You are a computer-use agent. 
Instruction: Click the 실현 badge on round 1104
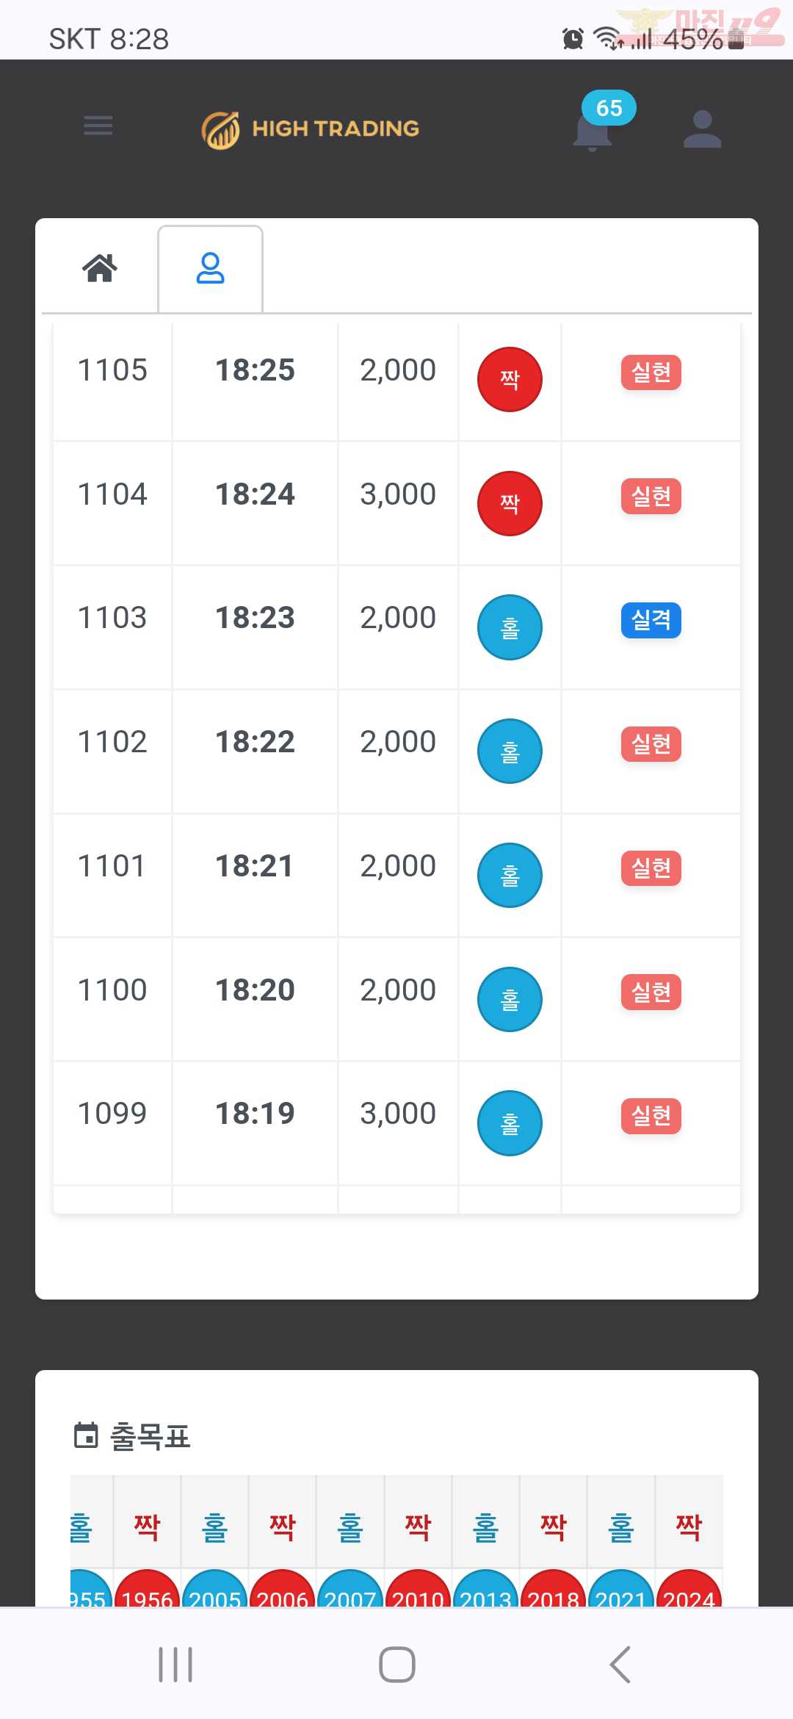pyautogui.click(x=651, y=496)
